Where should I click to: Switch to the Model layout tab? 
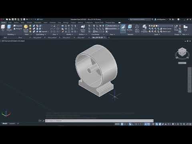coord(5,124)
